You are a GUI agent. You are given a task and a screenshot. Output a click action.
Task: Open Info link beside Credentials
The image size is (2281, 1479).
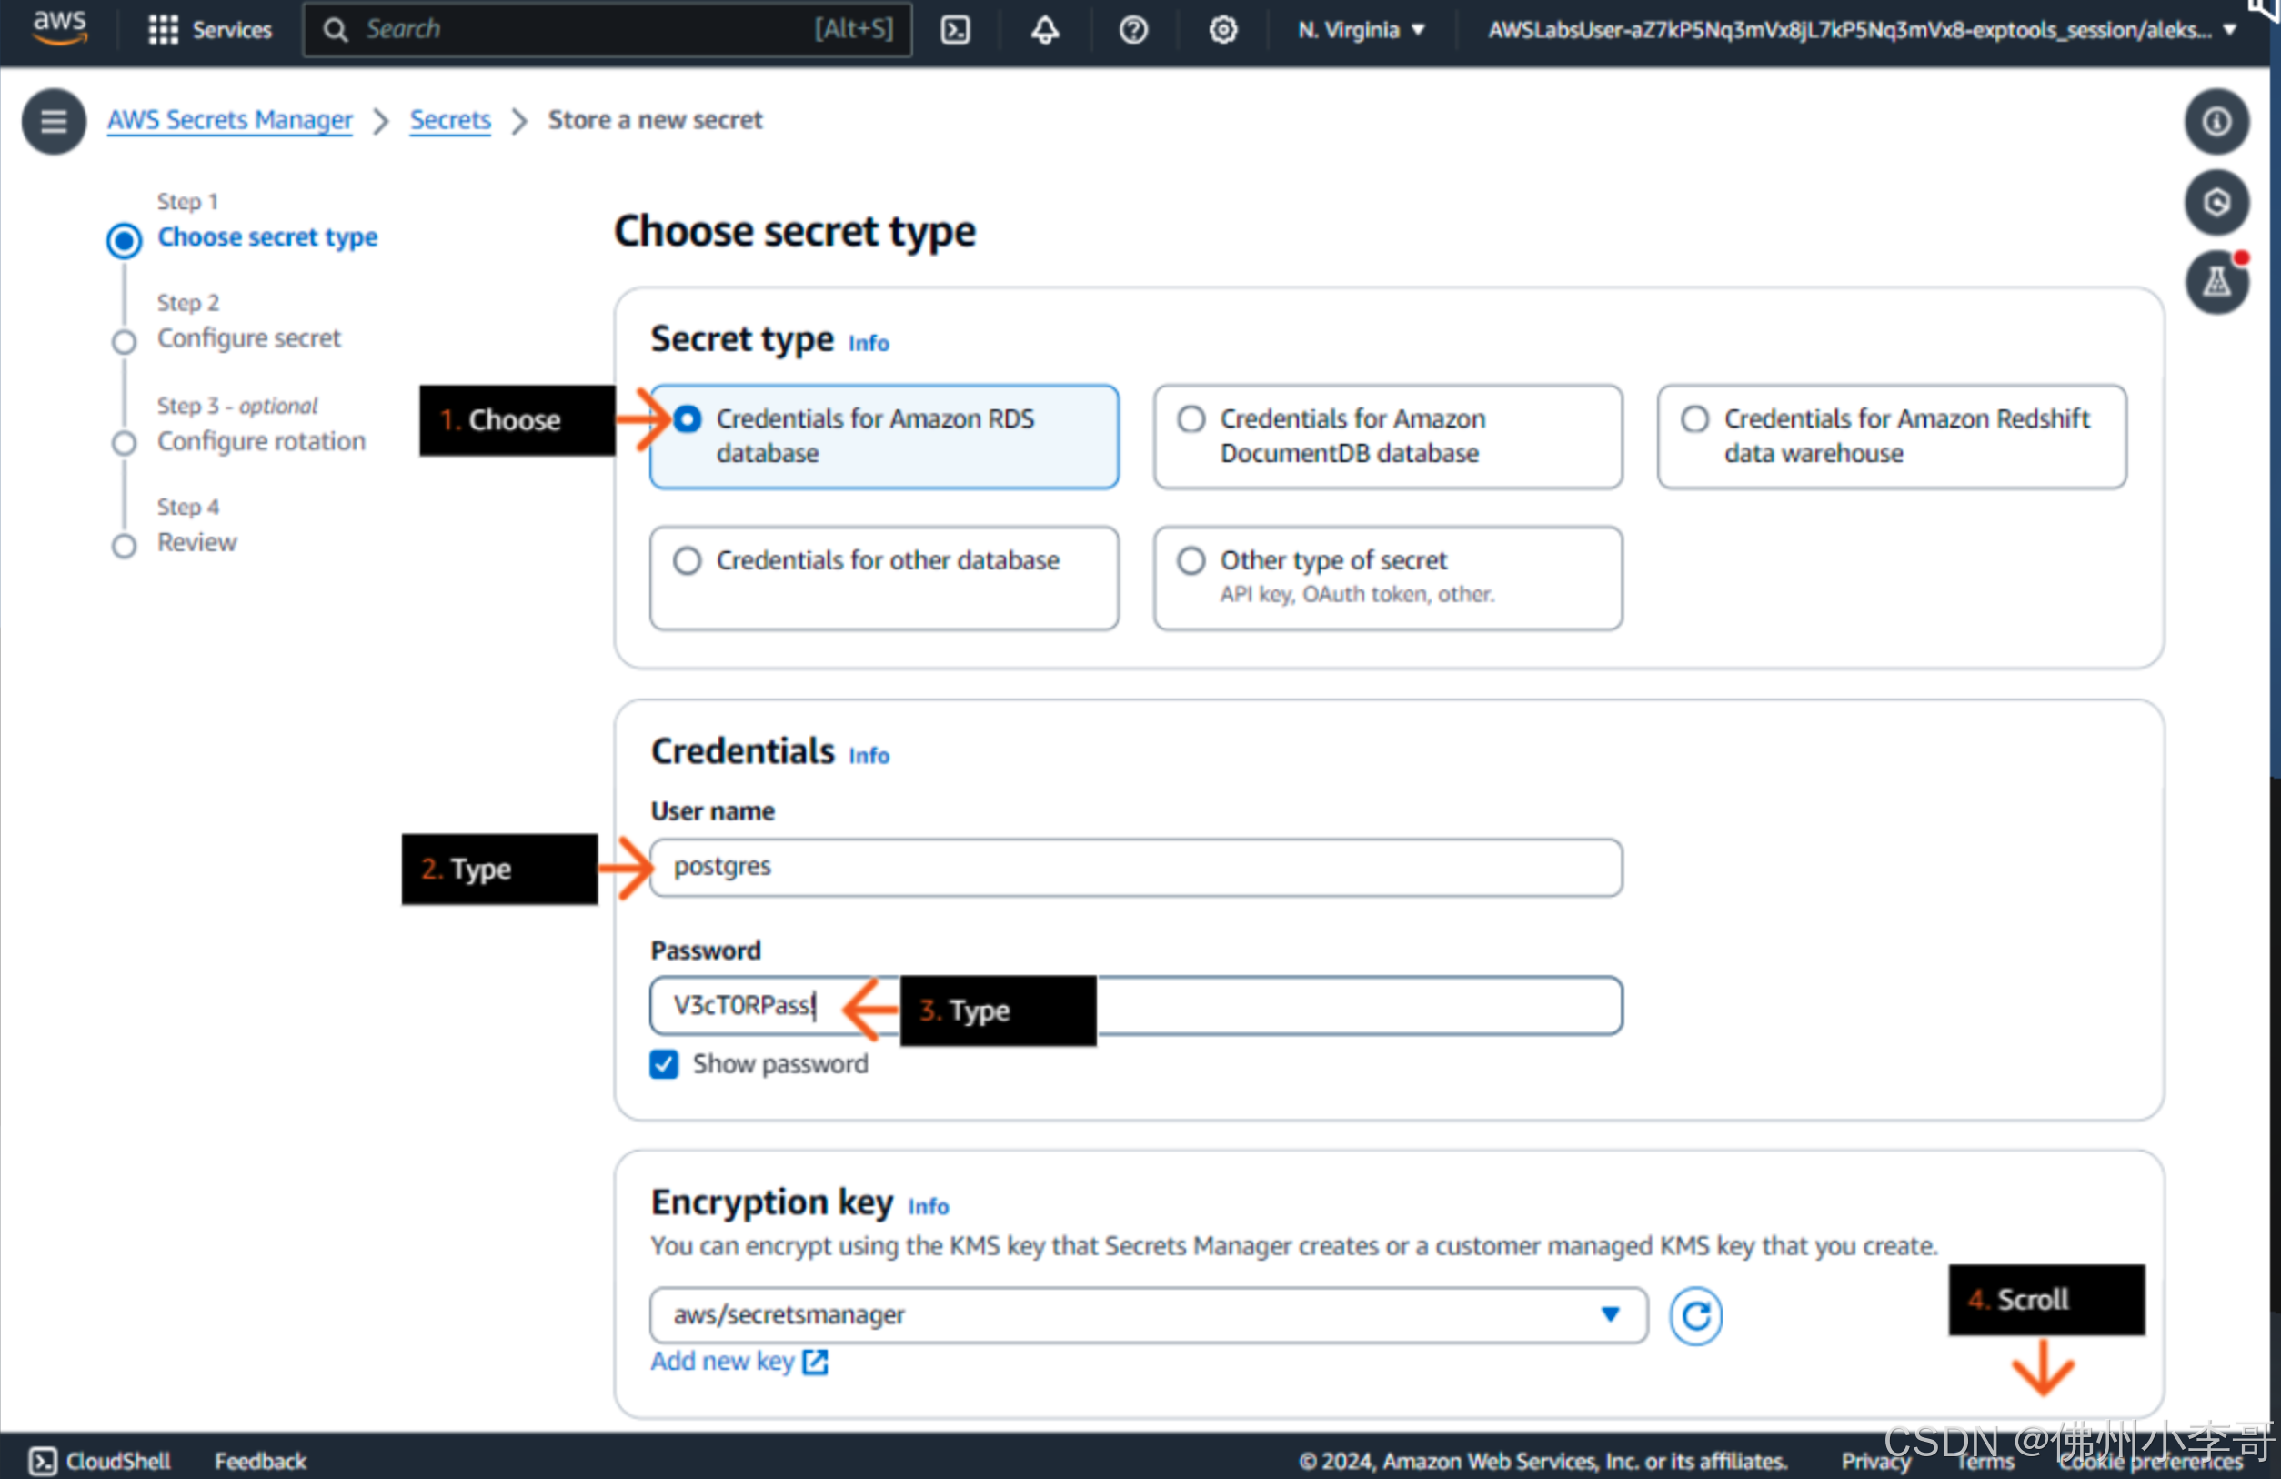[869, 755]
